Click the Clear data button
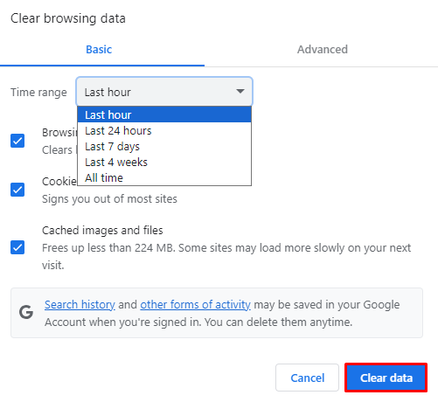Screen dimensions: 438x402 (x=386, y=378)
